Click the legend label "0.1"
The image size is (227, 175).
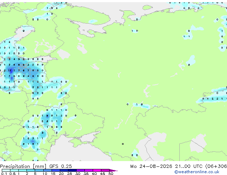(x=4, y=174)
